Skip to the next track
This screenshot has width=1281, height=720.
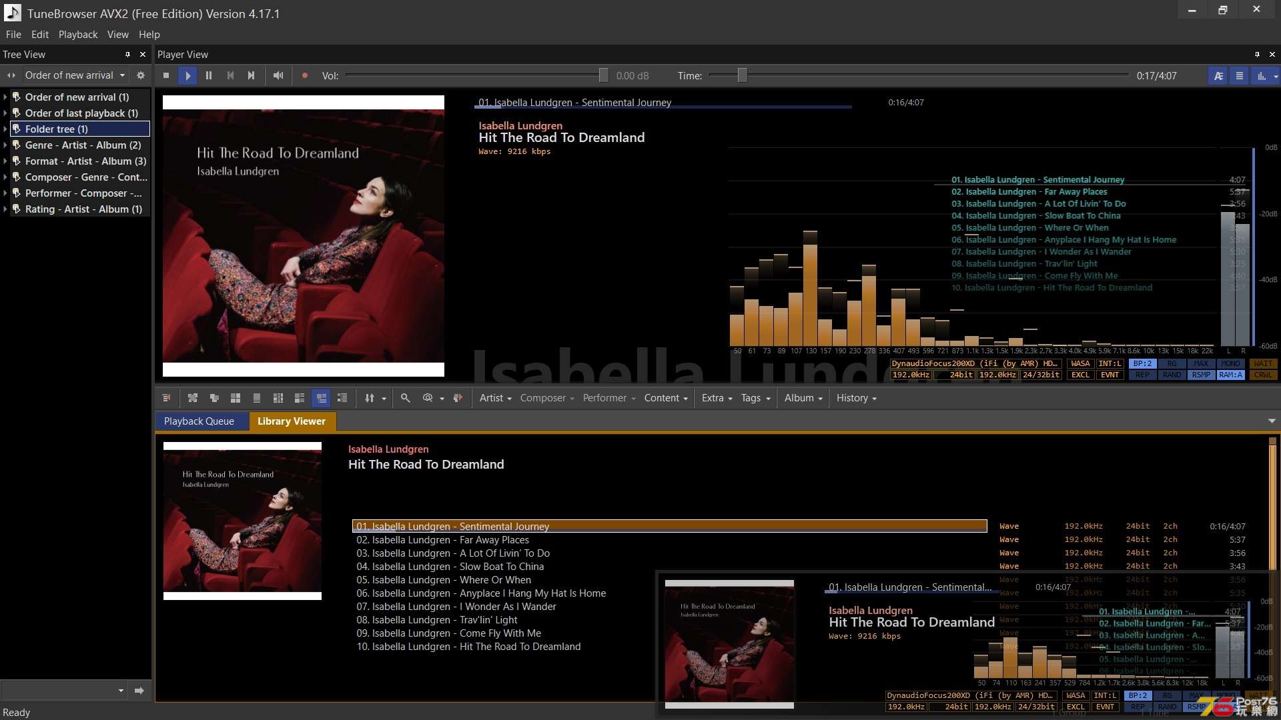click(252, 76)
